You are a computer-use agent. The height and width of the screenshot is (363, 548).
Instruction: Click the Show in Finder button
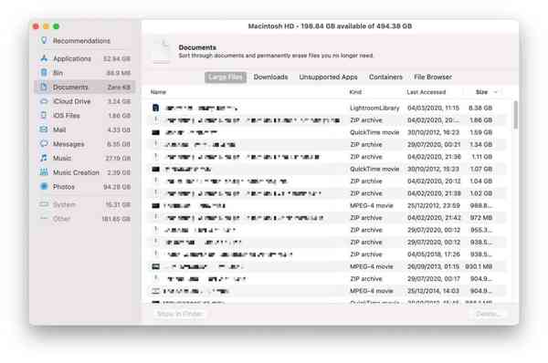click(179, 314)
